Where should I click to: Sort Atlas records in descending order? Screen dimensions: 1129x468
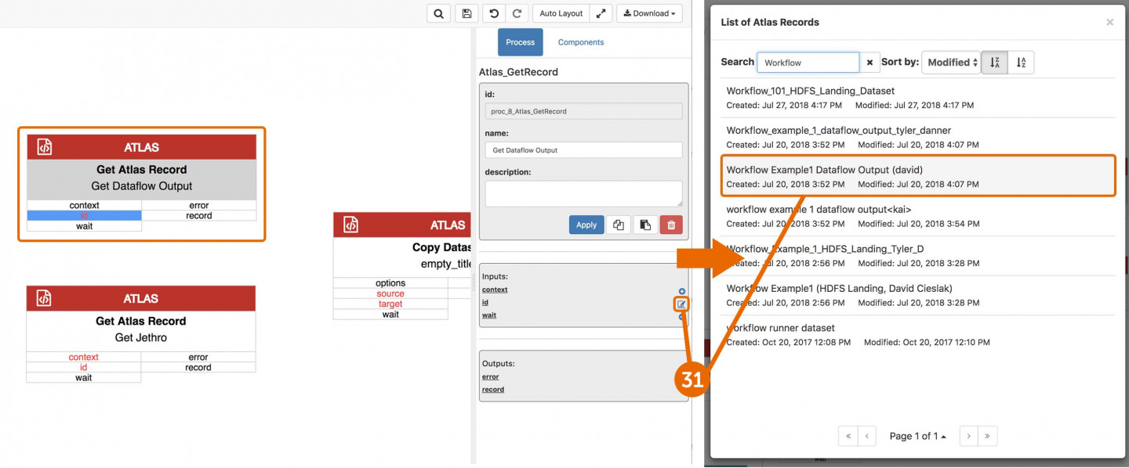[994, 63]
